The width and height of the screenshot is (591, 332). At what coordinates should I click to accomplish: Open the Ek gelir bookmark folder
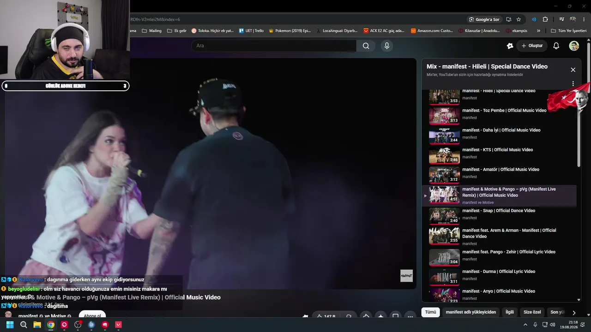point(177,31)
